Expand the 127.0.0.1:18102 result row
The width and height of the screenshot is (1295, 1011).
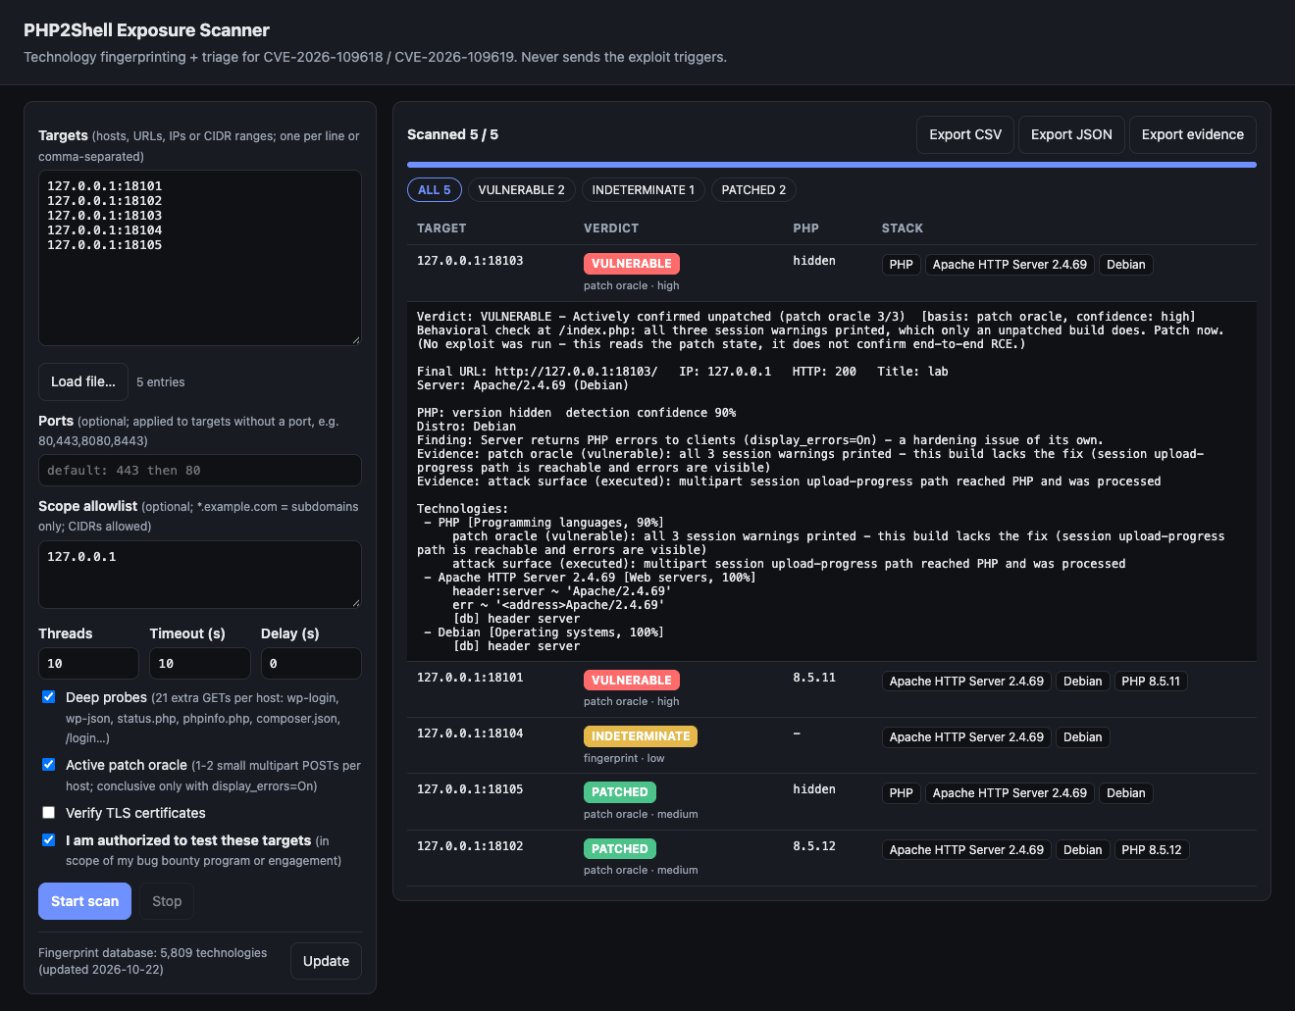click(x=832, y=858)
